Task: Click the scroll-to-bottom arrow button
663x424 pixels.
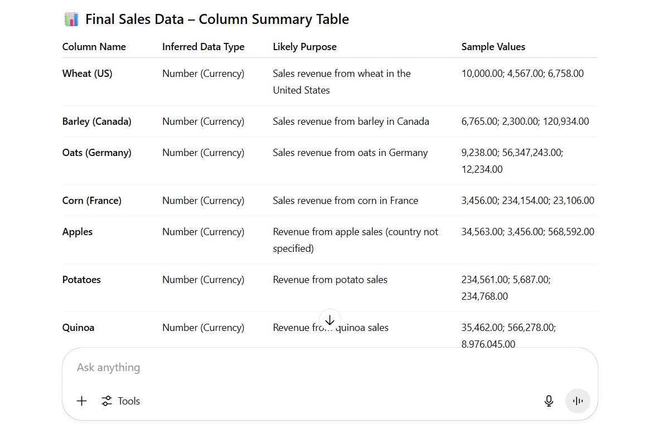Action: (x=330, y=320)
